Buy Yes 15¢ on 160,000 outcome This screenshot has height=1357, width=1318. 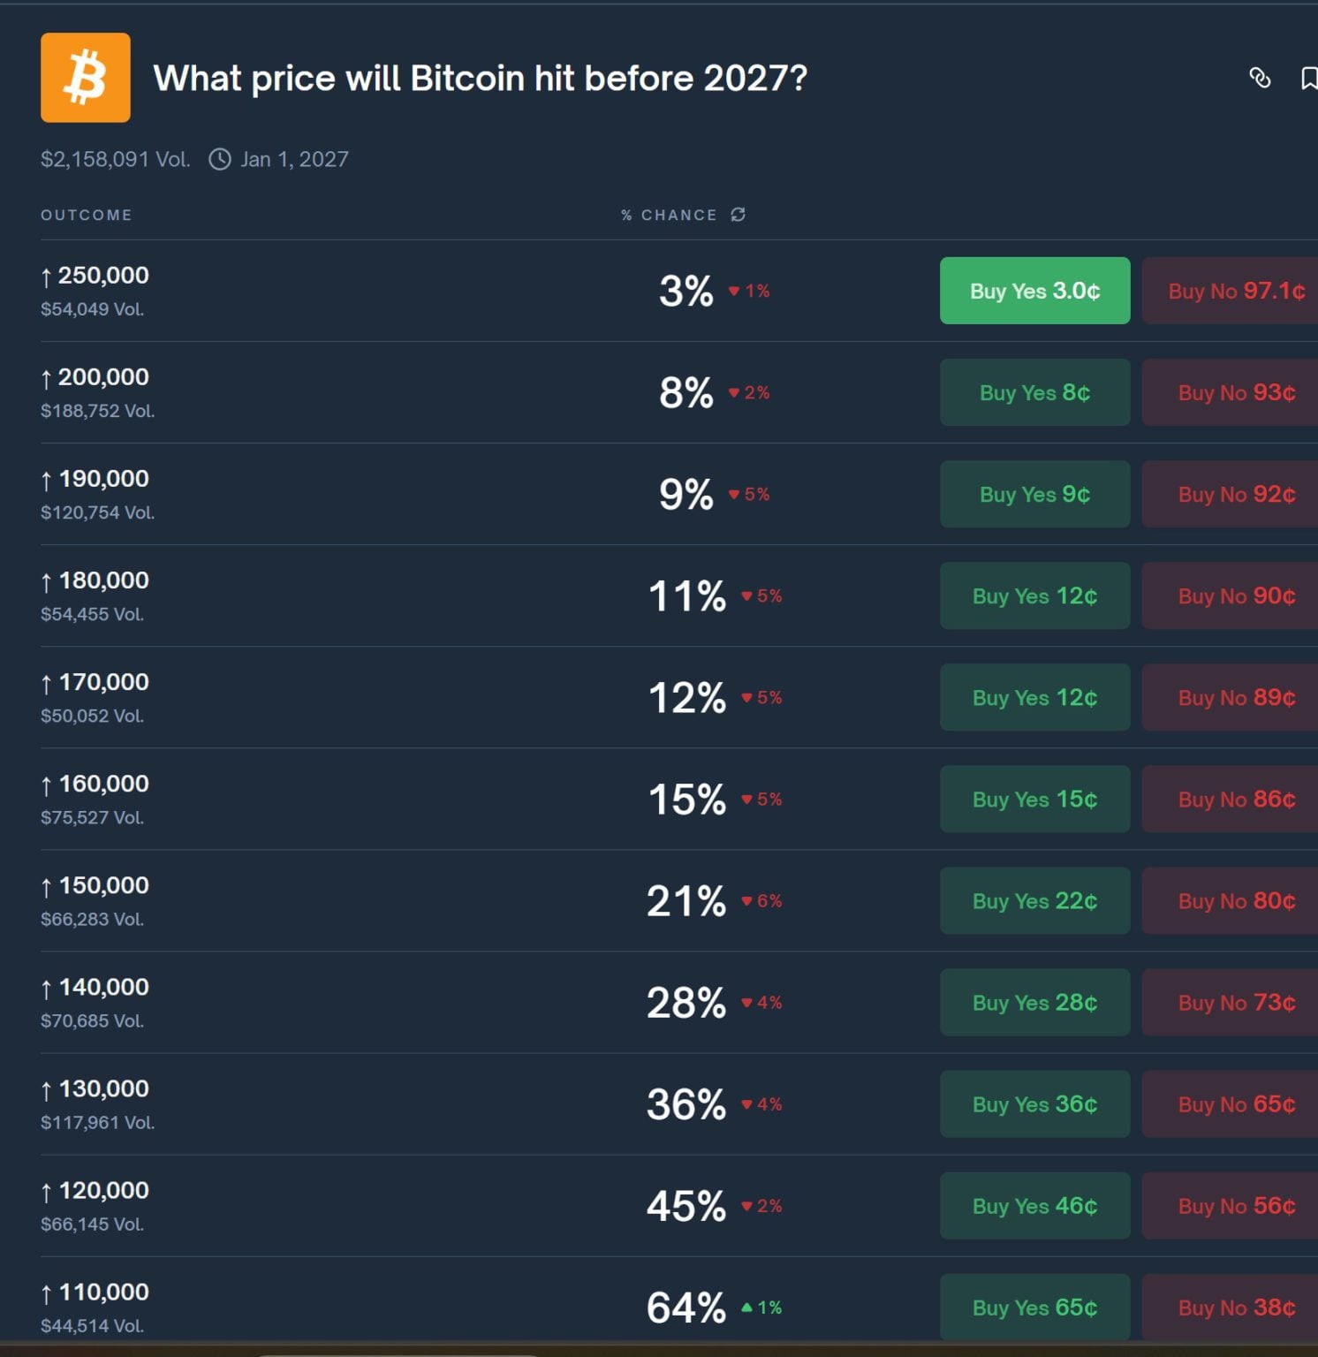[1034, 799]
